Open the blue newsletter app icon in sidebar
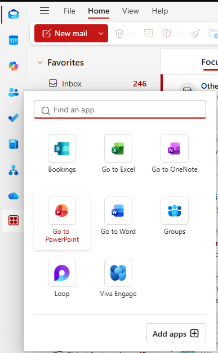218x353 pixels. pos(14,144)
